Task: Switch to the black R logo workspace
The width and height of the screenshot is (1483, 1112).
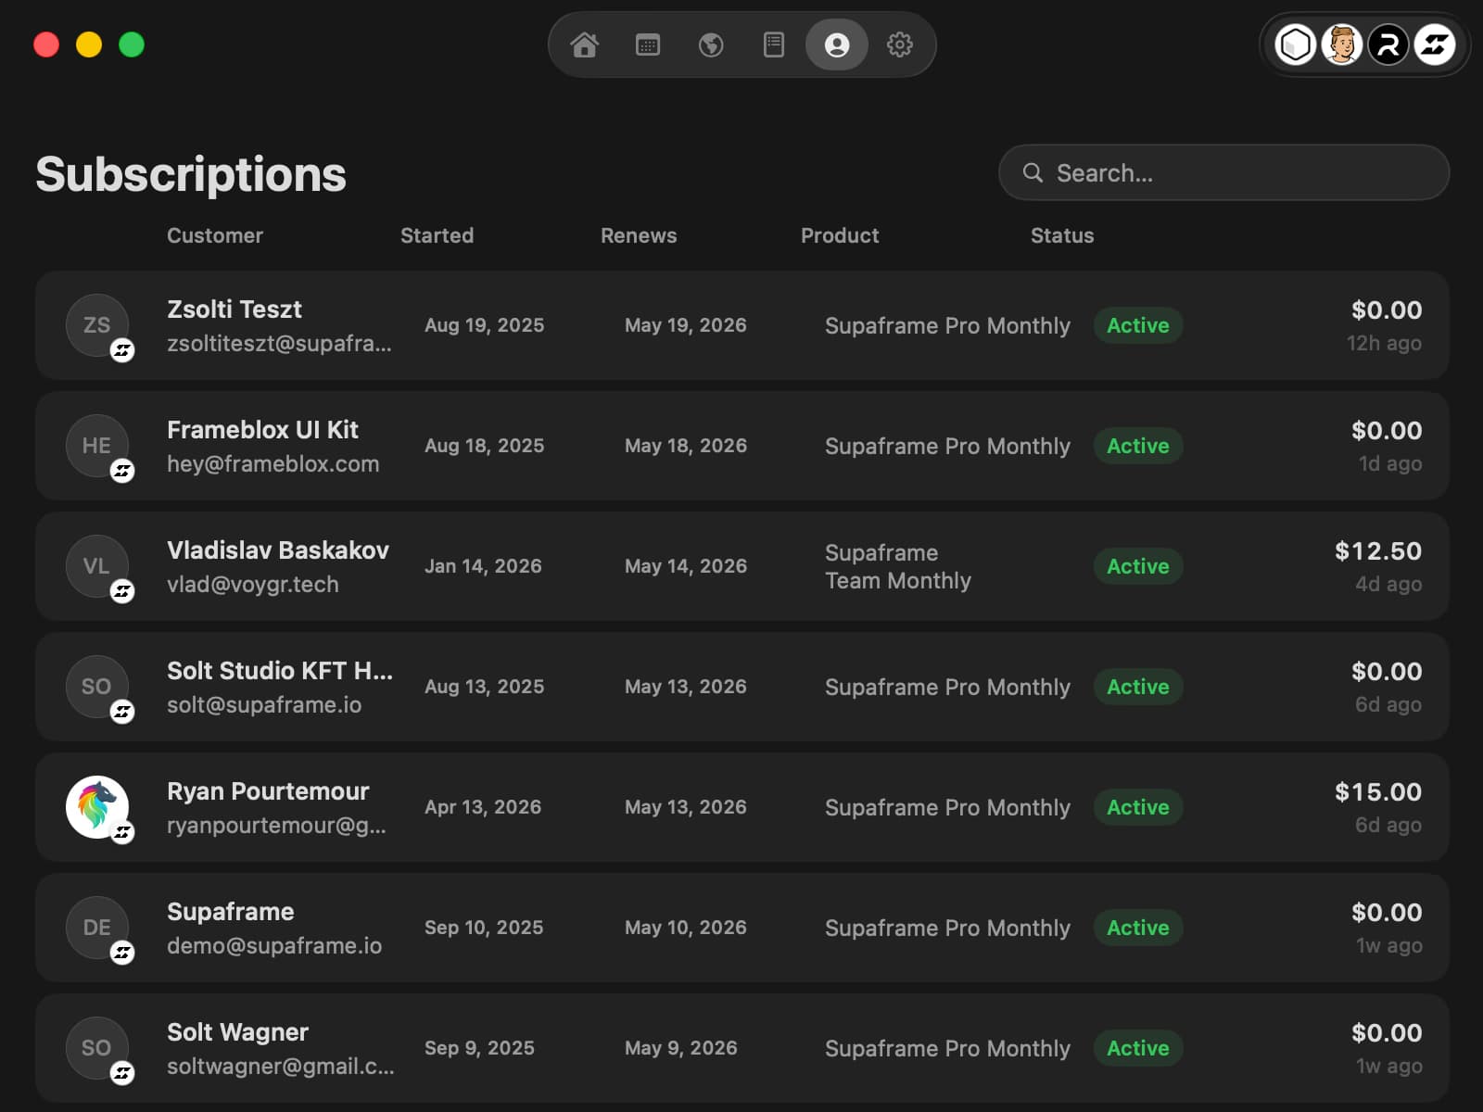Action: [1388, 44]
